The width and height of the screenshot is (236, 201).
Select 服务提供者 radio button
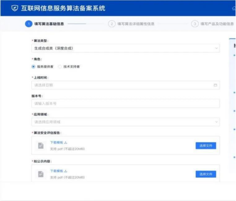[x=33, y=67]
